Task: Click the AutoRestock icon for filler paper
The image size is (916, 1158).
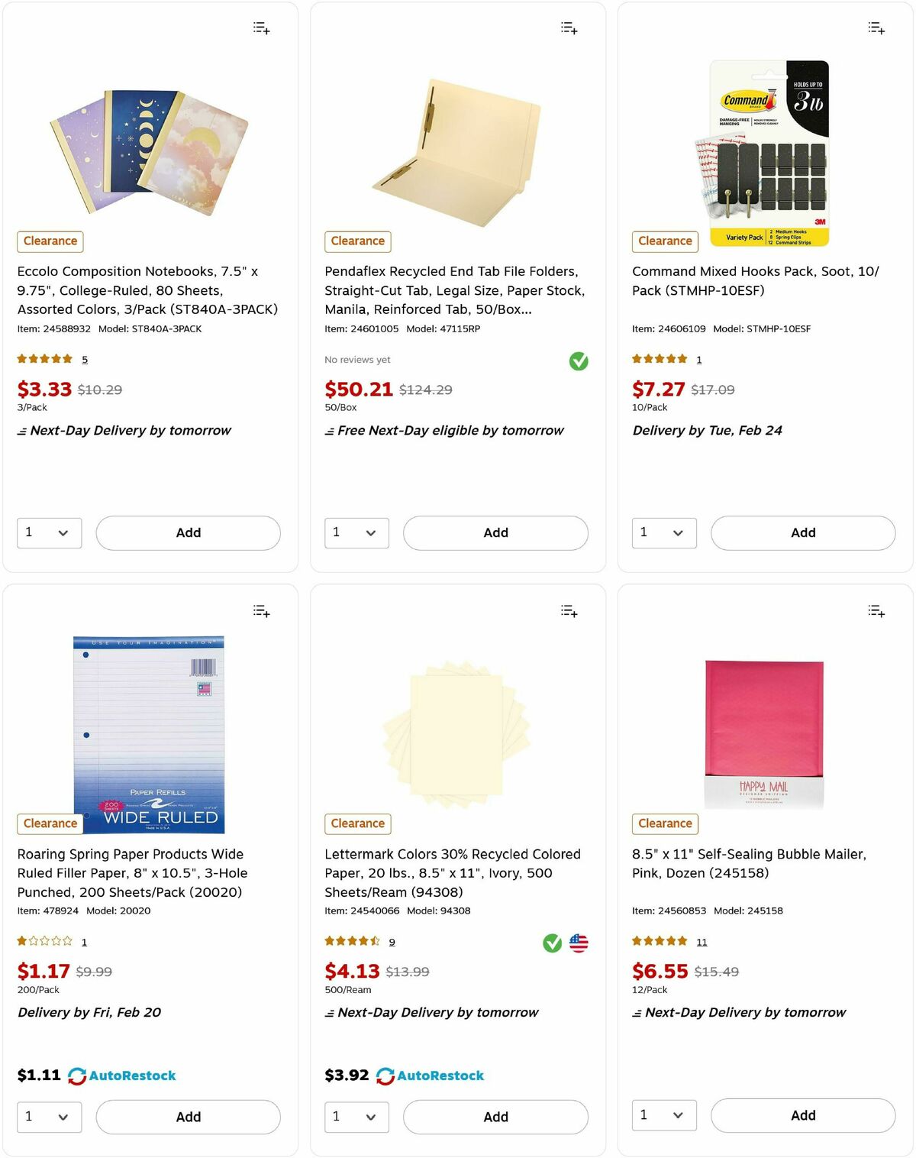Action: [x=76, y=1075]
